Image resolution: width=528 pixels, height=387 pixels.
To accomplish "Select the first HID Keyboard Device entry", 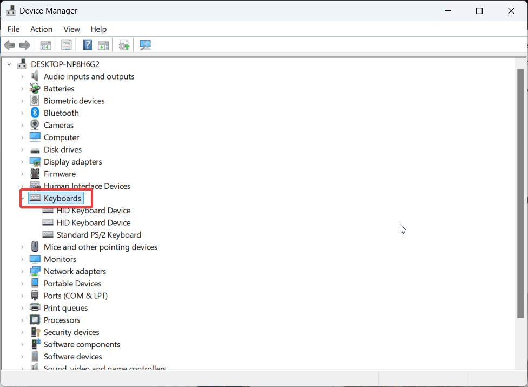I will pos(93,211).
